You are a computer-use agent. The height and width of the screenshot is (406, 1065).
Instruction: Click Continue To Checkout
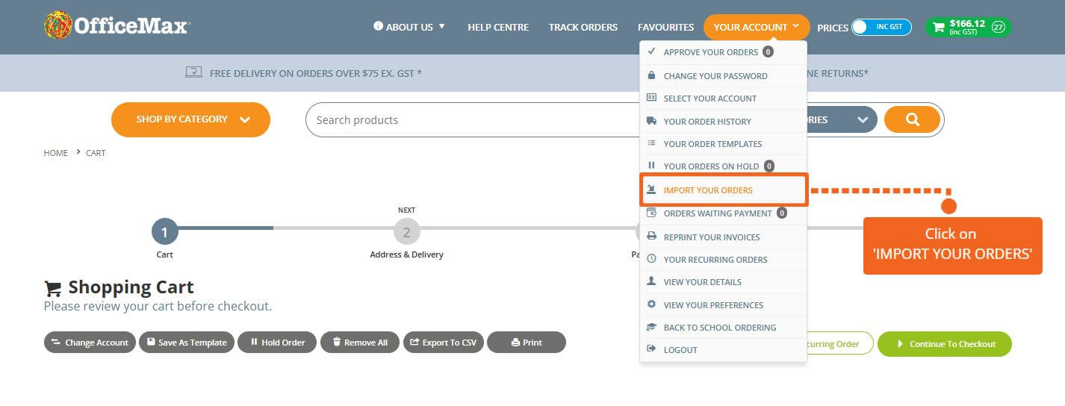pos(945,344)
